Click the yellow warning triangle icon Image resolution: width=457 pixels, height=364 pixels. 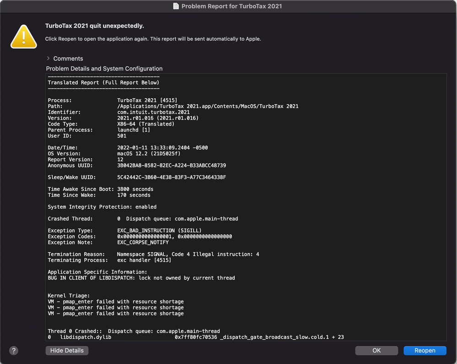pyautogui.click(x=24, y=37)
